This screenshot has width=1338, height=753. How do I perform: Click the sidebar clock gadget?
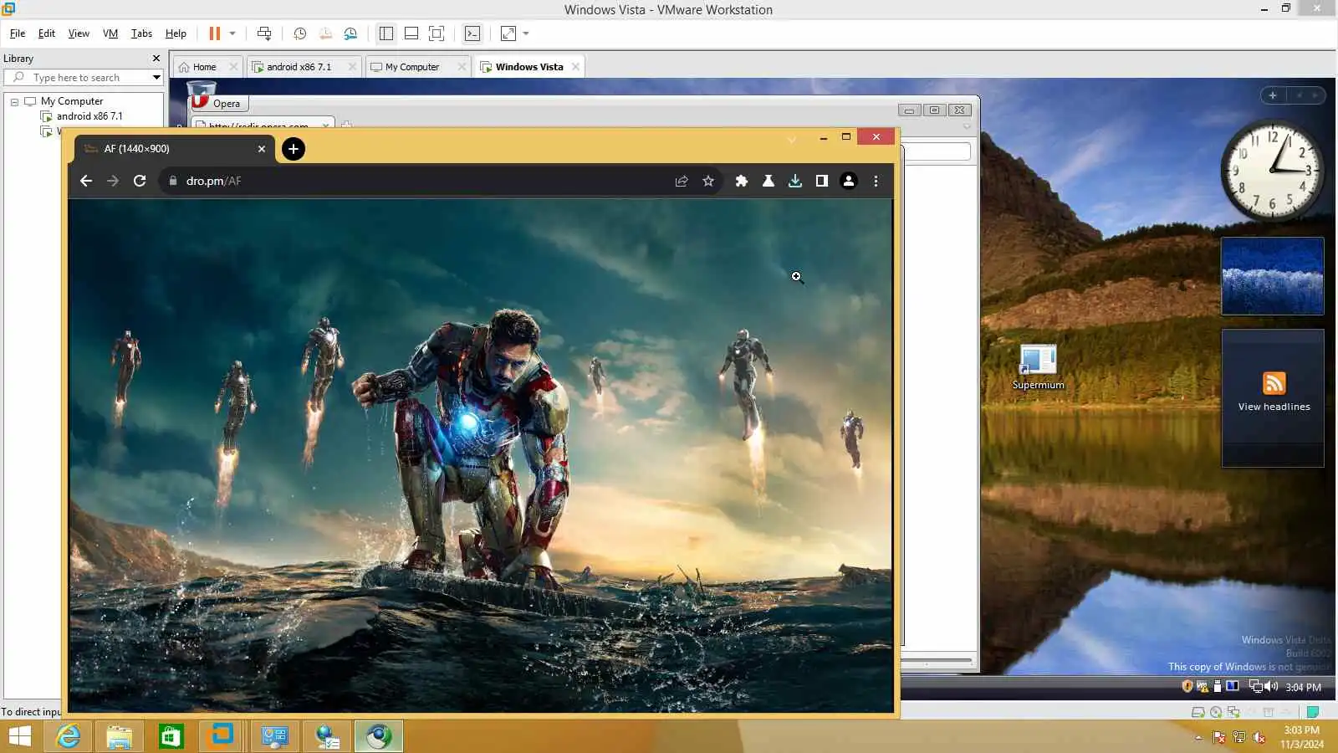[x=1272, y=171]
